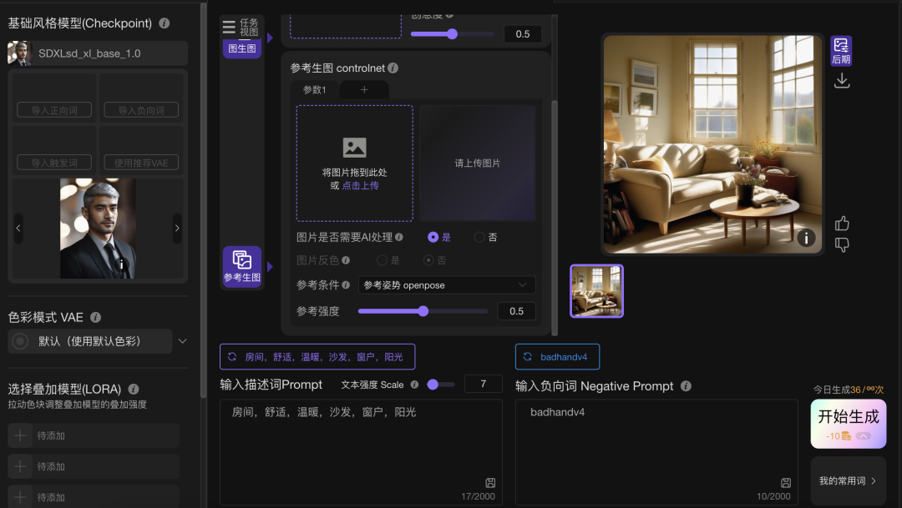Expand the 色彩模式 VAE default dropdown

tap(183, 341)
